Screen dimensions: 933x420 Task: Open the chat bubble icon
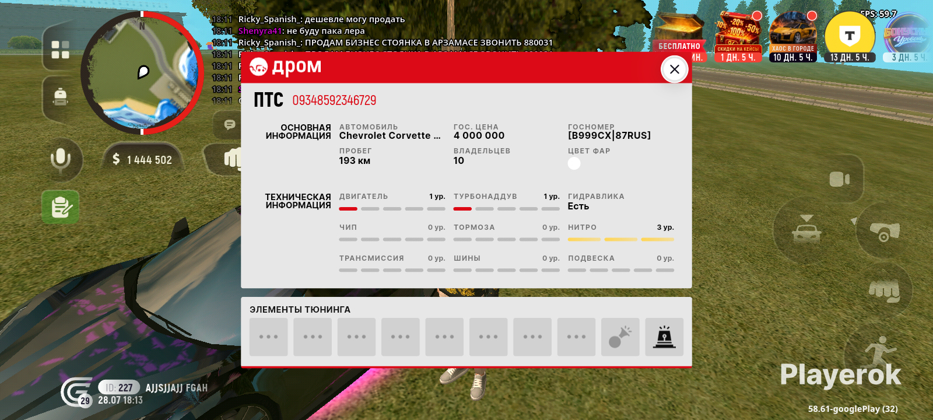click(230, 124)
